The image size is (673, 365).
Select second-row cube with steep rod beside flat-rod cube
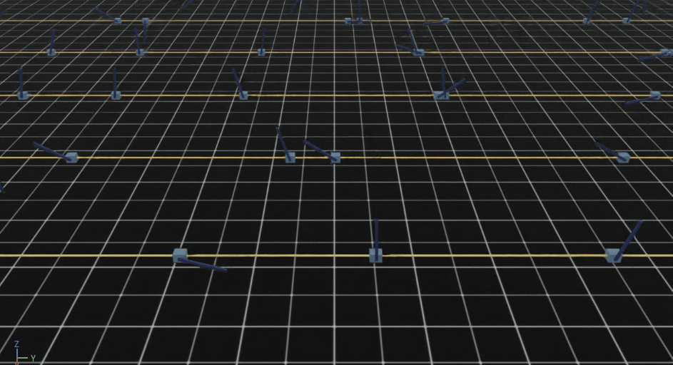click(x=290, y=158)
